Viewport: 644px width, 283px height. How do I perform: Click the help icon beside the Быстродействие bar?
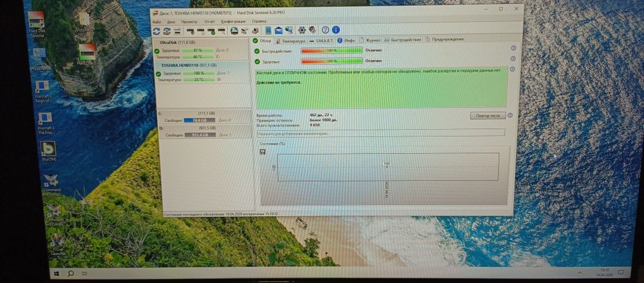point(513,48)
